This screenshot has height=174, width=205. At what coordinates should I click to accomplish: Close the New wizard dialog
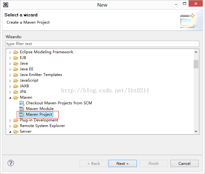coord(196,3)
